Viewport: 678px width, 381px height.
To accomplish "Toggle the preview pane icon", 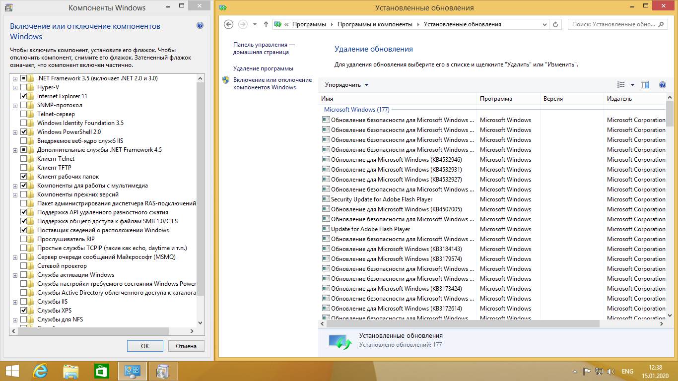I will (x=645, y=85).
